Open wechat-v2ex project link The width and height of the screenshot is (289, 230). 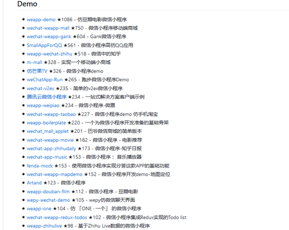[41, 89]
